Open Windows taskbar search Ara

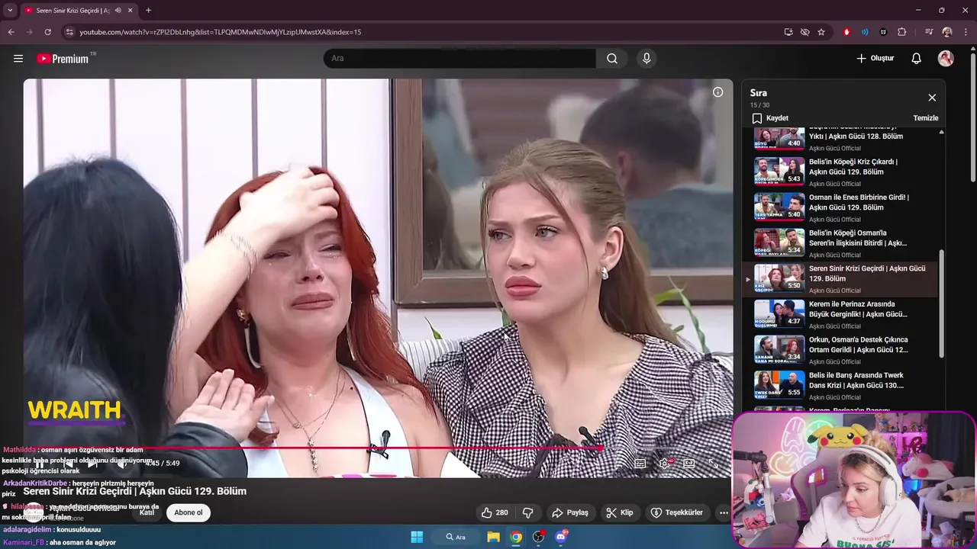tap(456, 537)
